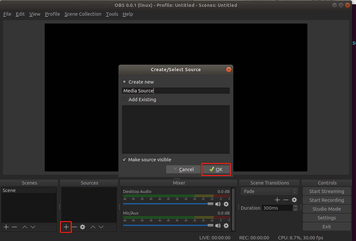Remove scene transition with minus icon
The height and width of the screenshot is (241, 356).
(286, 200)
